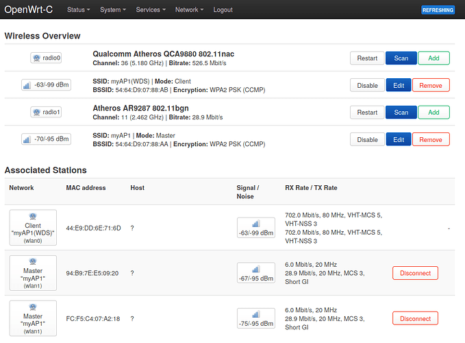
Task: Click the -67/-95 dBm signal indicator
Action: tap(256, 273)
